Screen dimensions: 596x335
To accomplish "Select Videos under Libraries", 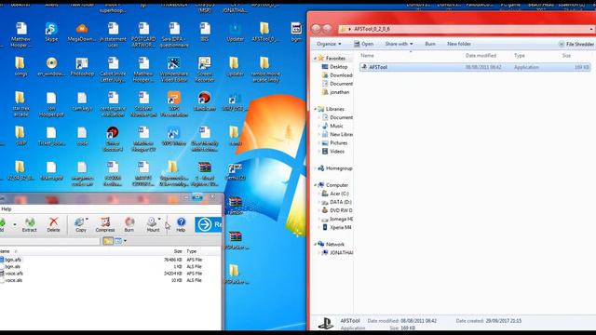I will [333, 152].
